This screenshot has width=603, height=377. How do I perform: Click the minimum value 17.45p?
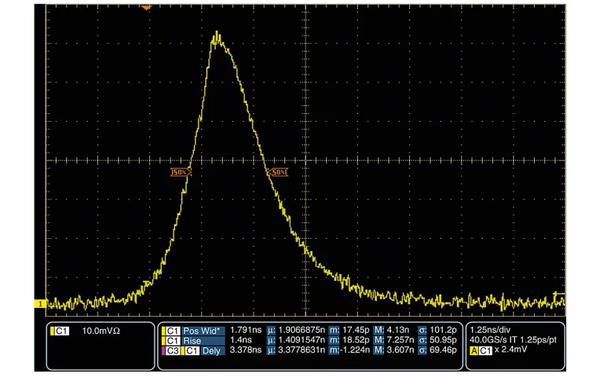click(355, 330)
